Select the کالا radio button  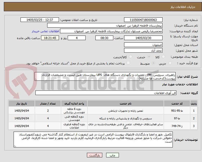[163, 57]
